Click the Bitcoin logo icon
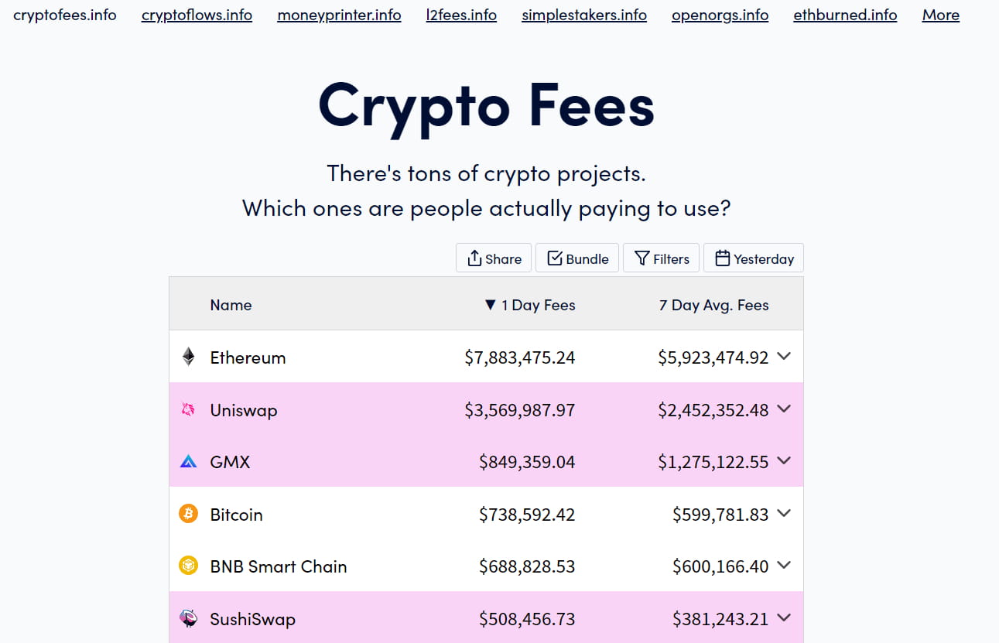The width and height of the screenshot is (999, 643). [x=188, y=514]
